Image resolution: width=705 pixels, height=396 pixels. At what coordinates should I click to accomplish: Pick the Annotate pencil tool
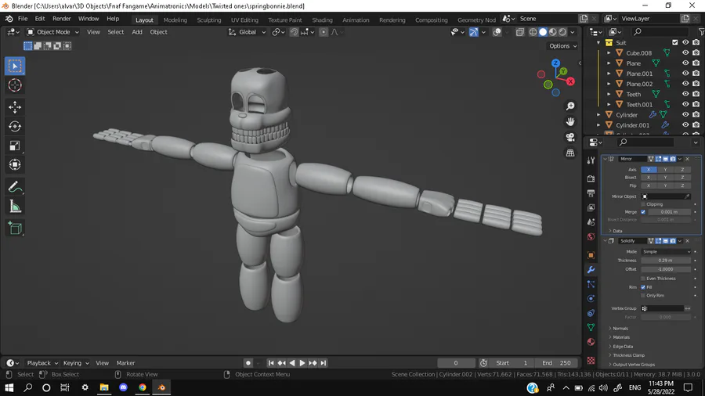pos(15,187)
